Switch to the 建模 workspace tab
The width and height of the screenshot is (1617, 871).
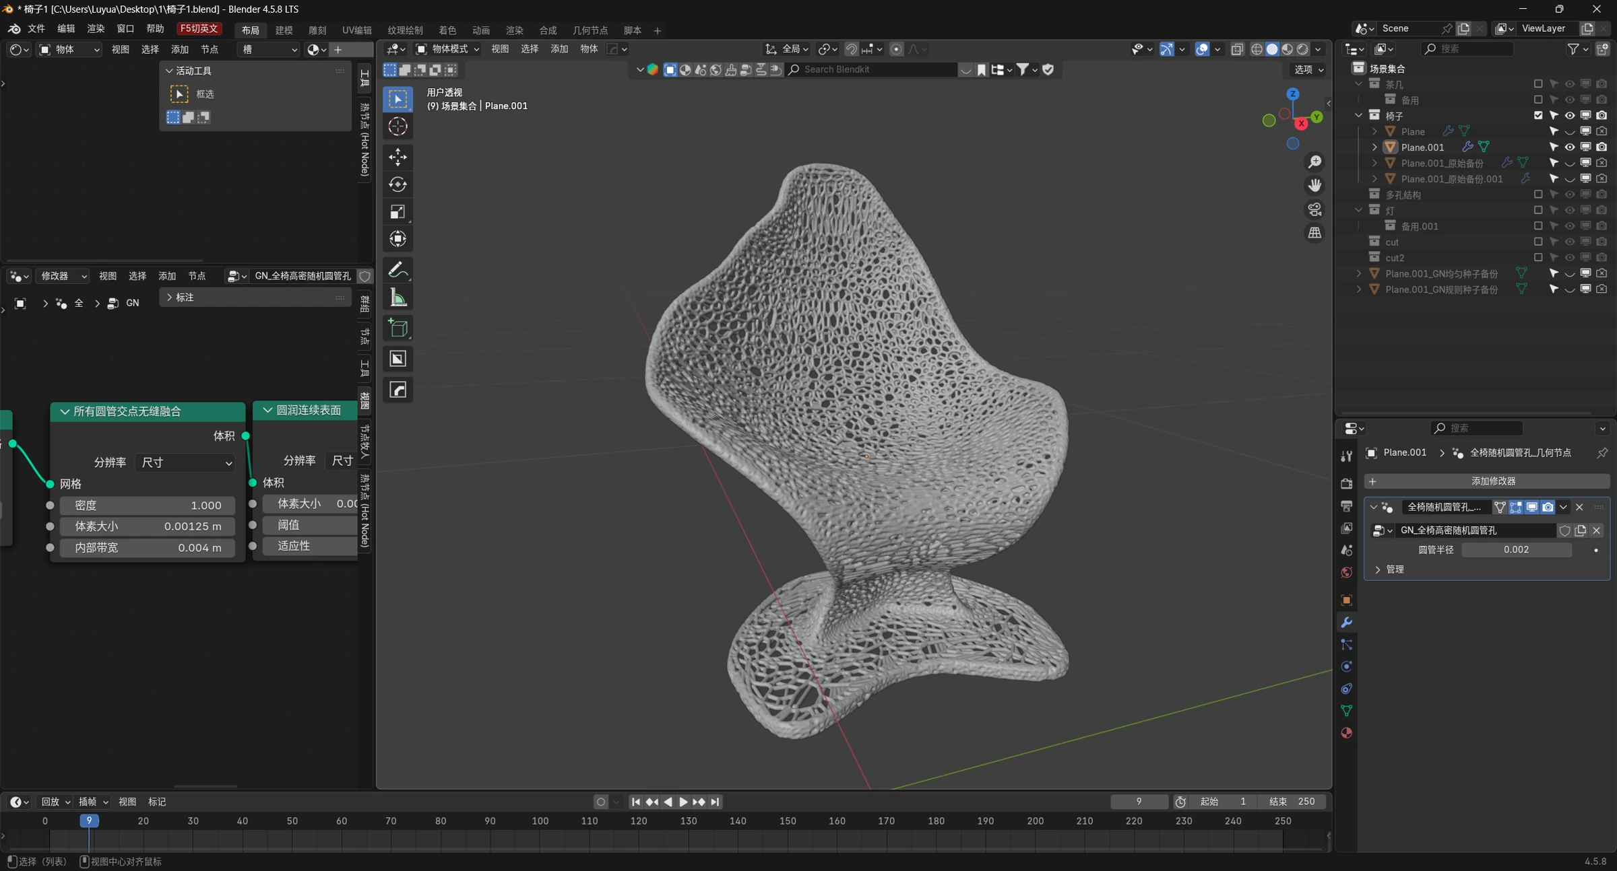[284, 30]
